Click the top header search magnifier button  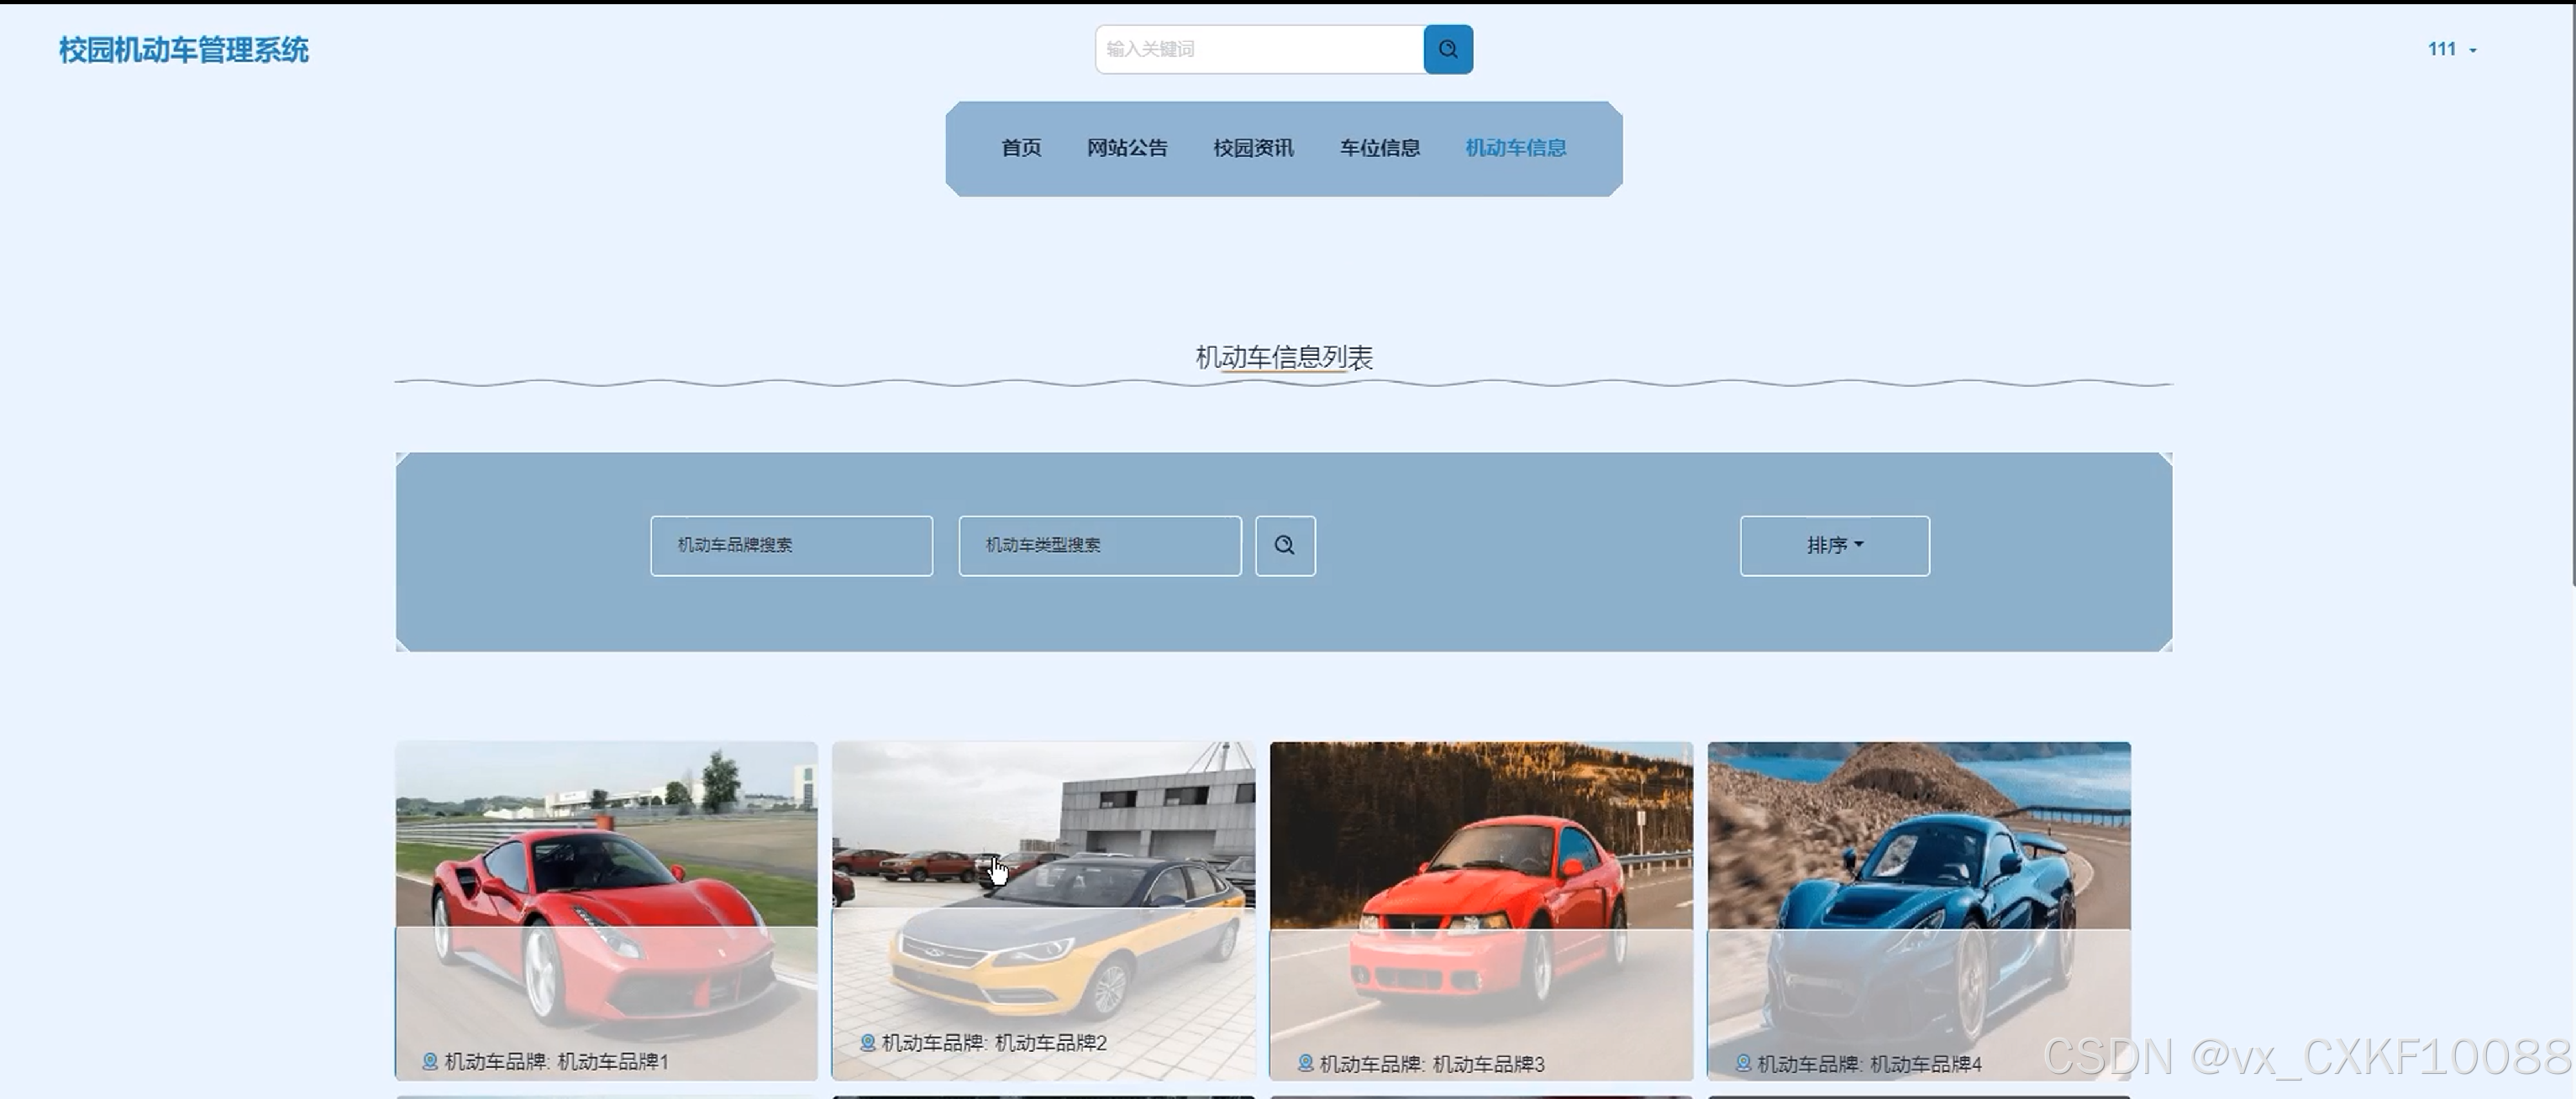(x=1447, y=49)
